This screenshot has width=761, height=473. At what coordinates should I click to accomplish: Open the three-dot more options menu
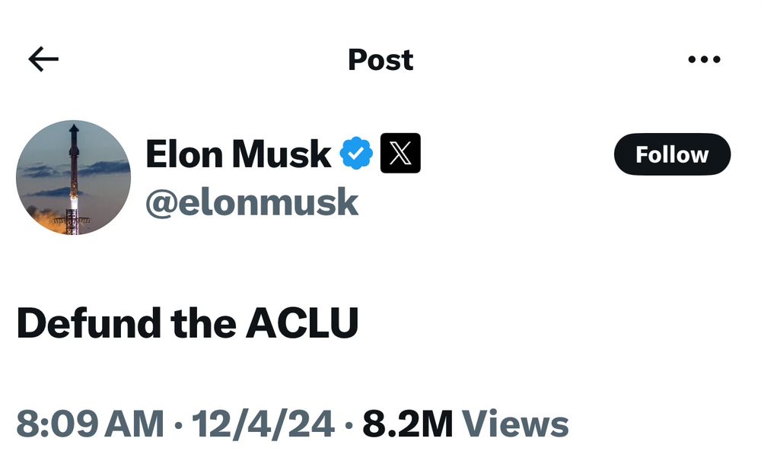[703, 59]
